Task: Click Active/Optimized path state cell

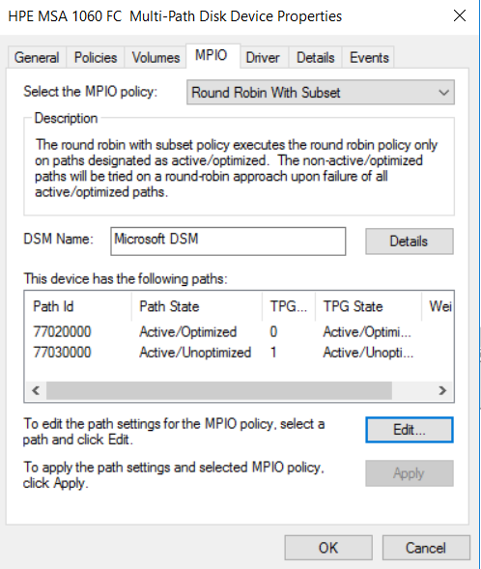Action: tap(188, 331)
